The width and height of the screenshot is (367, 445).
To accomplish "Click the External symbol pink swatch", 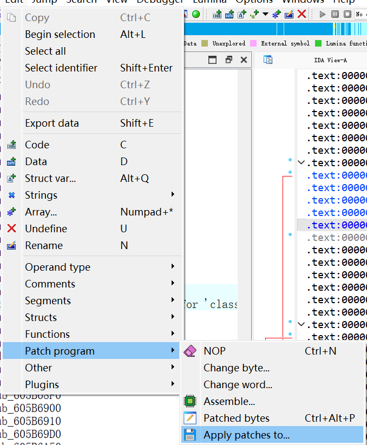I will point(253,43).
